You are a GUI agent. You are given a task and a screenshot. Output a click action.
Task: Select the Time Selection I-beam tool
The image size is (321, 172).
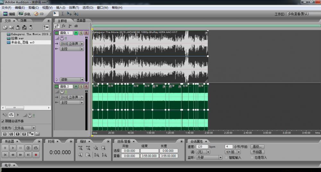(63, 14)
